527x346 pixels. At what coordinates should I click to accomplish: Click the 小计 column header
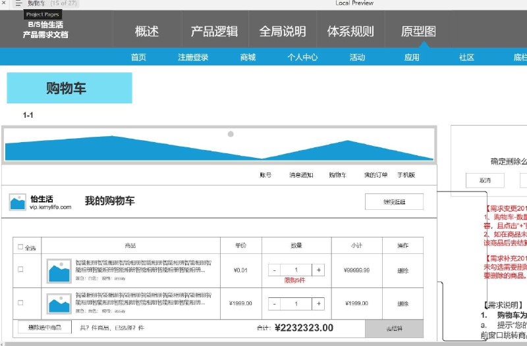click(356, 245)
